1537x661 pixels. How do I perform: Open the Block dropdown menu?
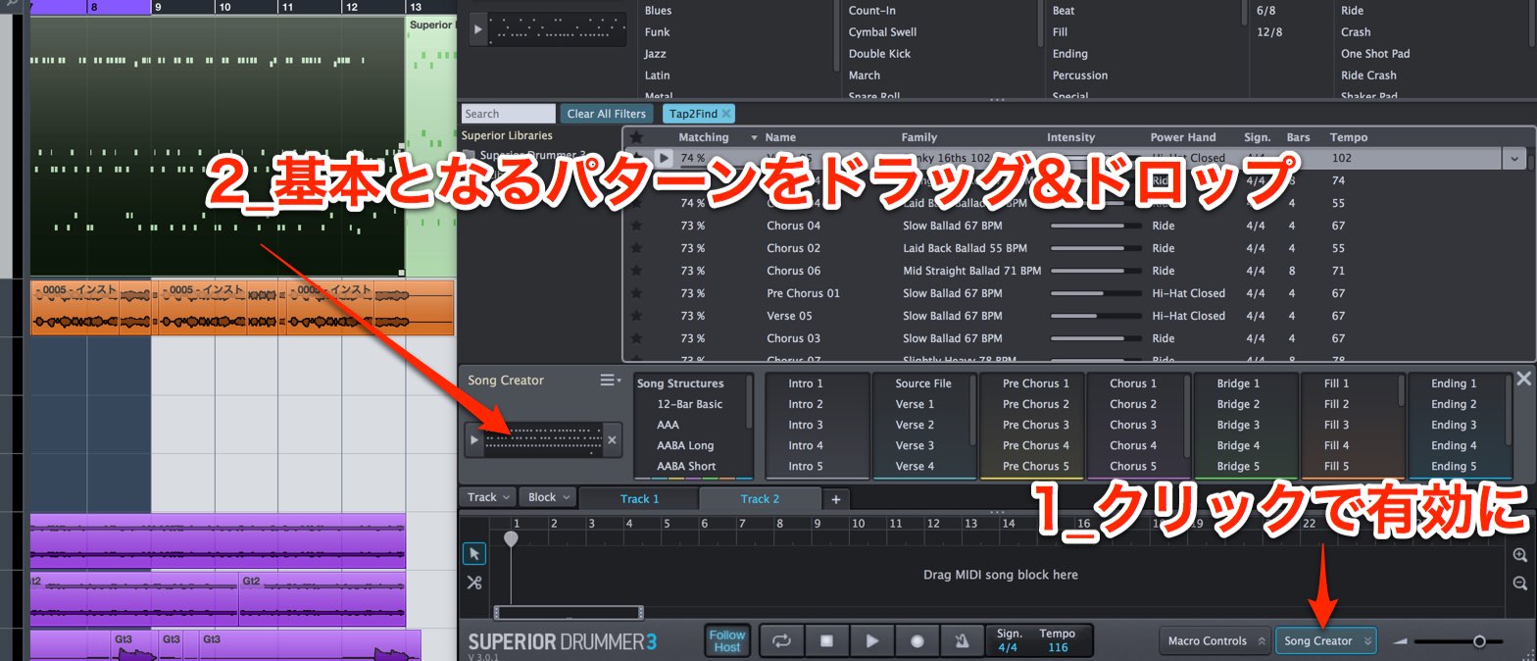click(x=548, y=497)
